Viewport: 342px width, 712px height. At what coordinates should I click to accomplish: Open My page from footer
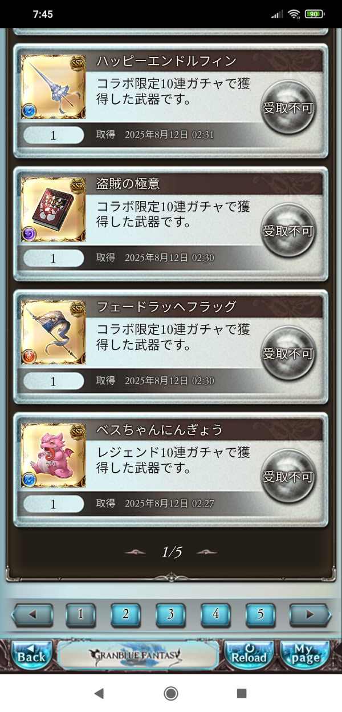(x=305, y=655)
